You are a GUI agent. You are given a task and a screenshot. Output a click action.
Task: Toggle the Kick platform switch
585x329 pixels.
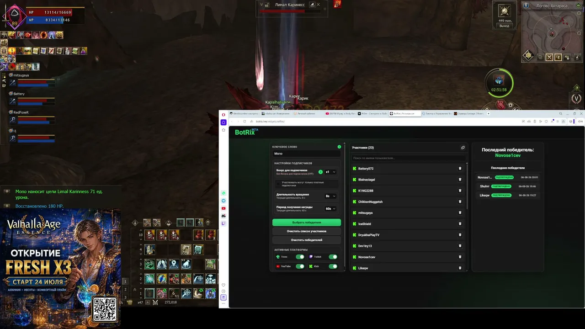[333, 266]
